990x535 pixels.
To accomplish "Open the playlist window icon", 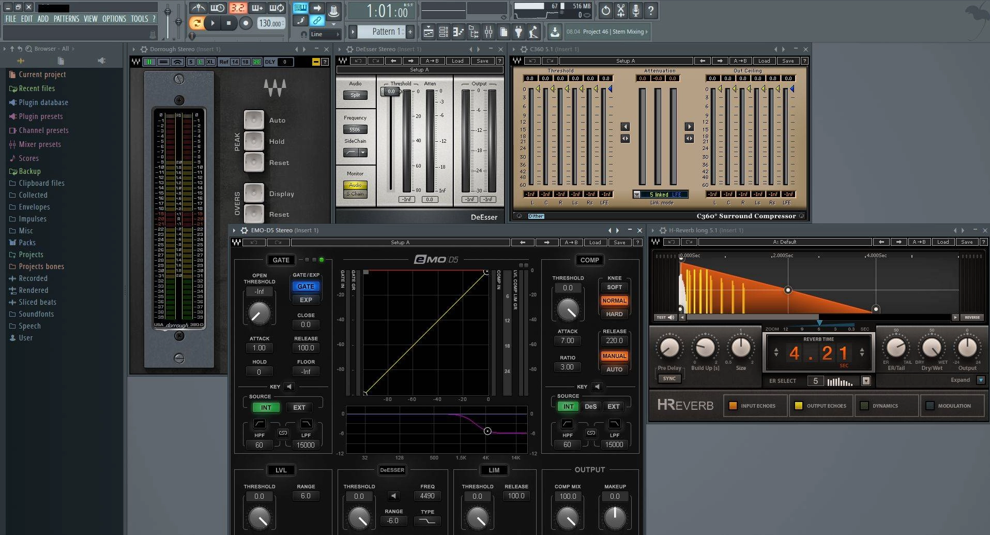I will click(428, 32).
